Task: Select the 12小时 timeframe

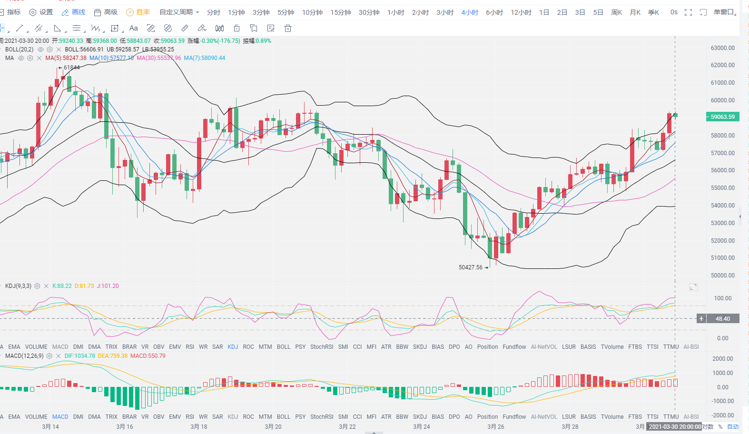Action: pos(521,12)
